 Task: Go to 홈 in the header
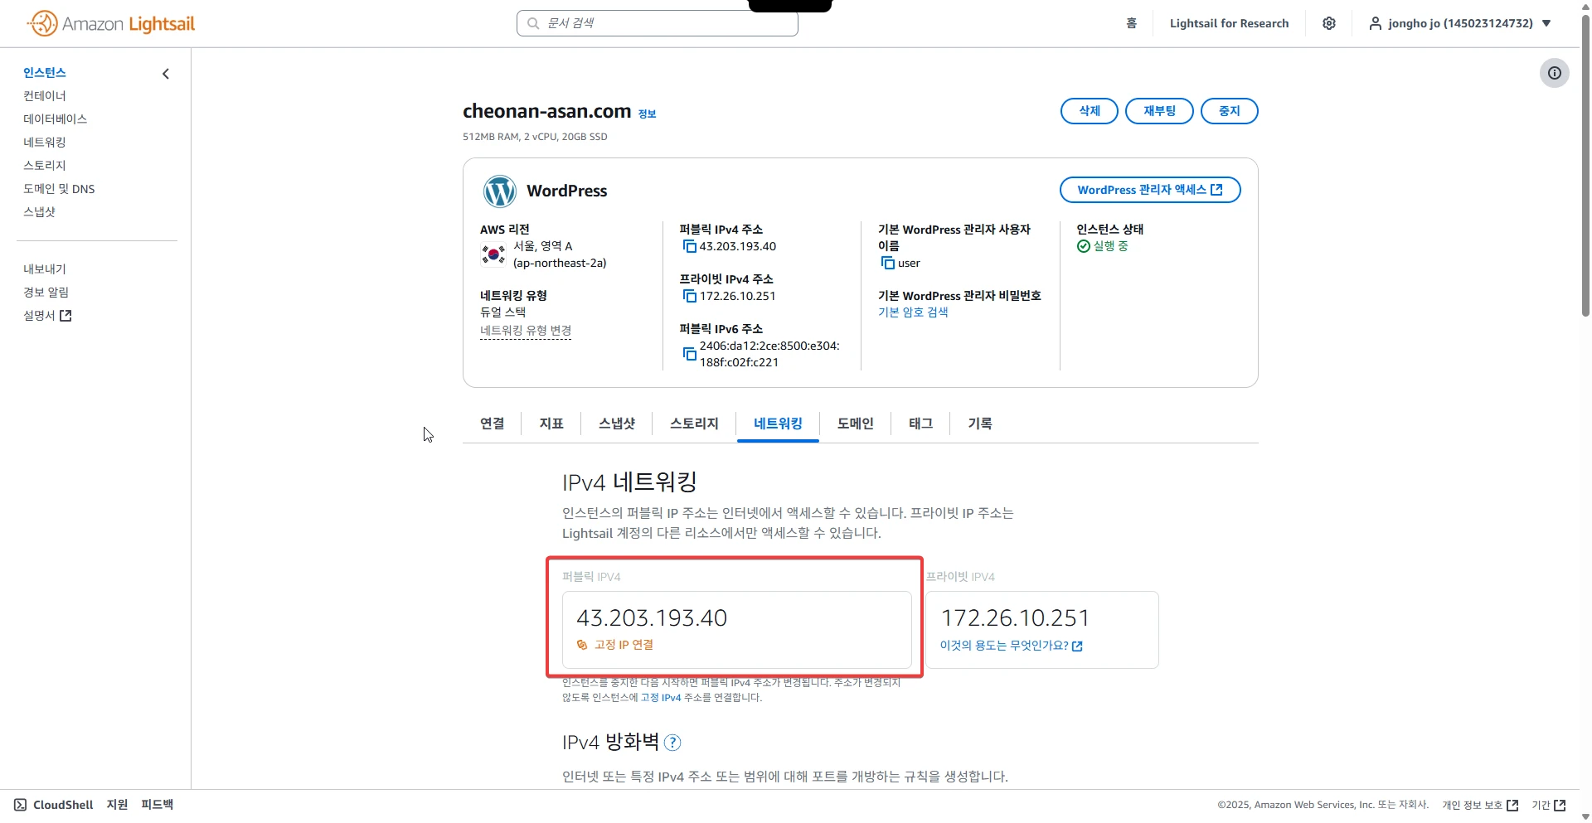pyautogui.click(x=1131, y=23)
